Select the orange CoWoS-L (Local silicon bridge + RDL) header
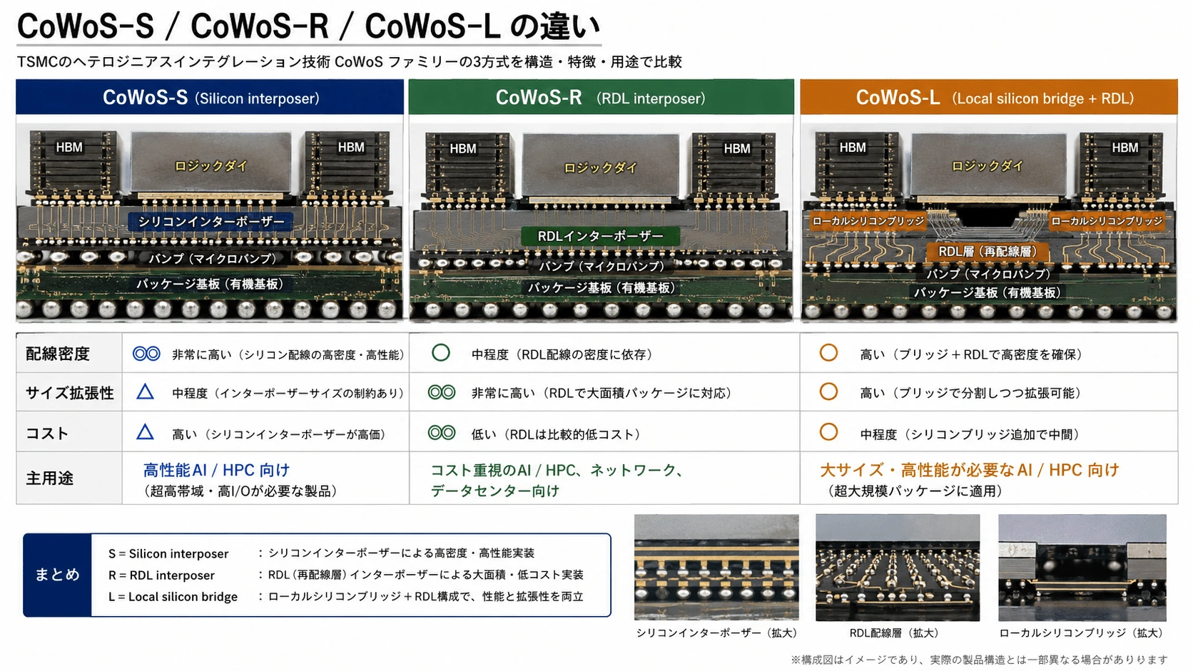 (989, 97)
